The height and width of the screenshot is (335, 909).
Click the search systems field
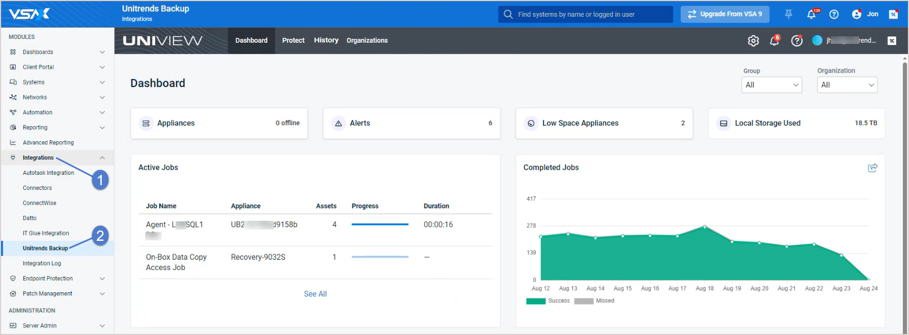tap(585, 14)
